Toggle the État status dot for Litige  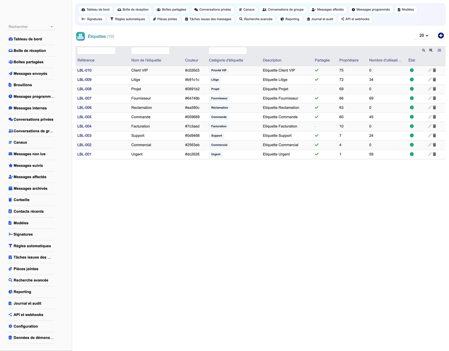tap(412, 80)
